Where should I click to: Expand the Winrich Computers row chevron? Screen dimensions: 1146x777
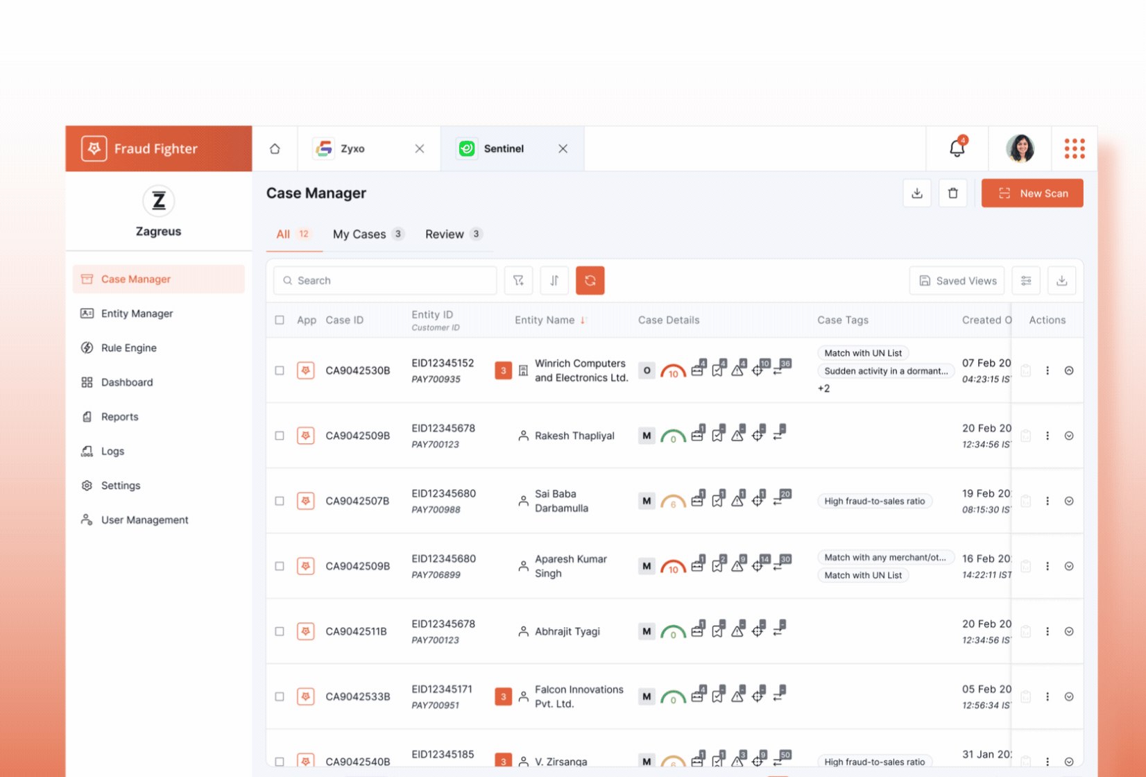point(1069,370)
